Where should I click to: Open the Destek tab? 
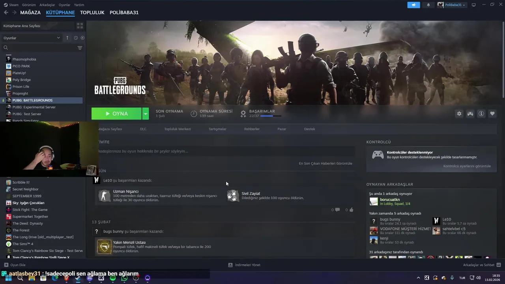(310, 129)
